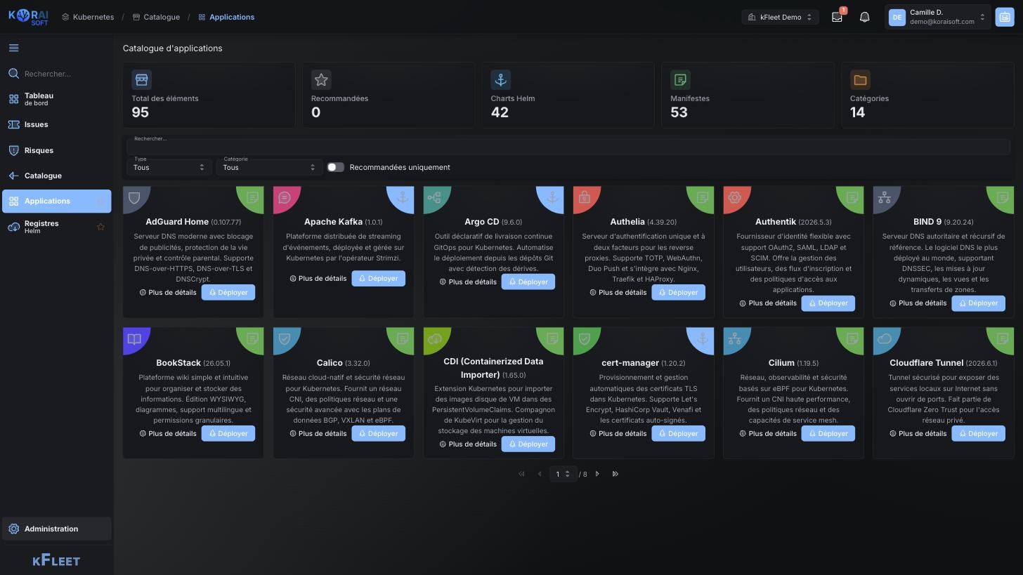Screen dimensions: 1023x575
Task: Click BookStack book corner icon
Action: (x=134, y=338)
